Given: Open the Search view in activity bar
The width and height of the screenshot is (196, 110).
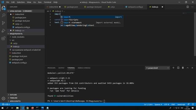Looking at the screenshot, I should tap(3, 15).
